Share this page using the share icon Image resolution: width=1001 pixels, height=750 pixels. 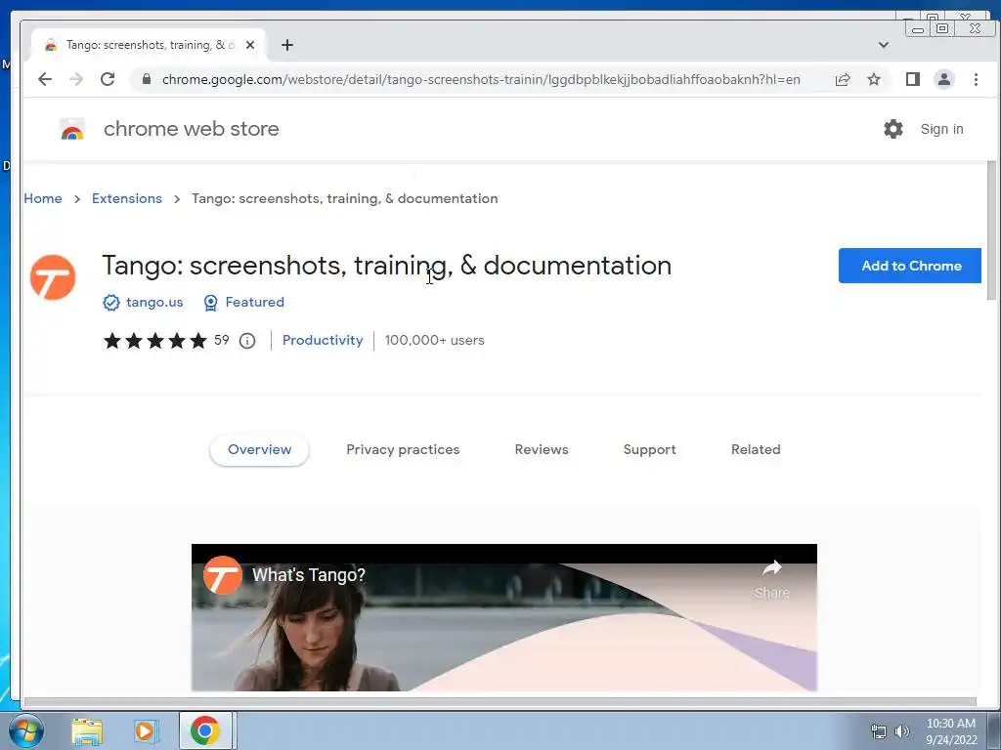click(843, 79)
